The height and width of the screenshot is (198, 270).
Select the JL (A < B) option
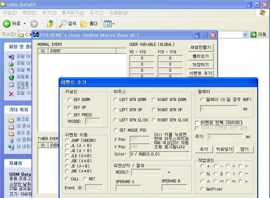click(67, 146)
